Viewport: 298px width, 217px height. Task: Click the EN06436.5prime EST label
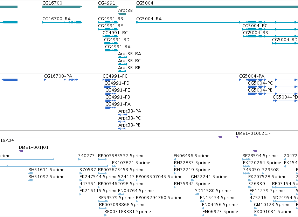192,156
